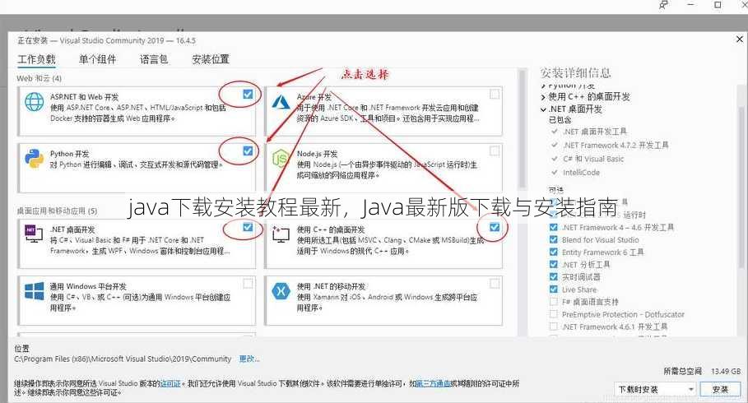The width and height of the screenshot is (748, 403).
Task: Click the feedback icon in title bar
Action: pos(663,5)
